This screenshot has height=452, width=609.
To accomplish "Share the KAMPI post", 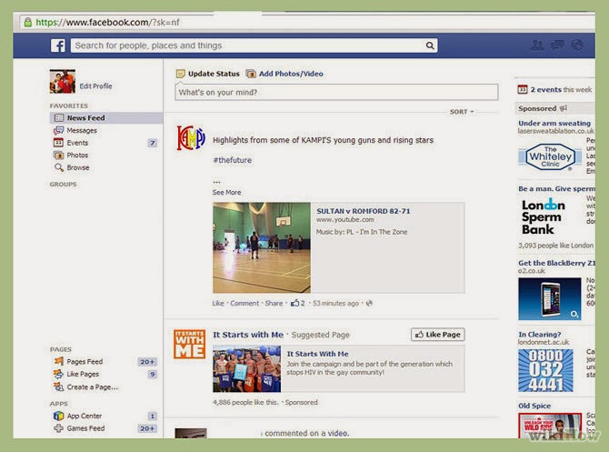I will coord(274,303).
